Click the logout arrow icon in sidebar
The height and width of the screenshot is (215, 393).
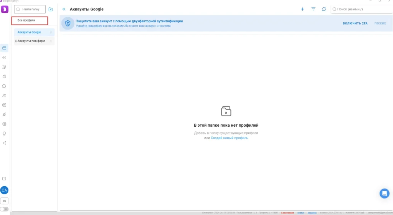pos(4,143)
